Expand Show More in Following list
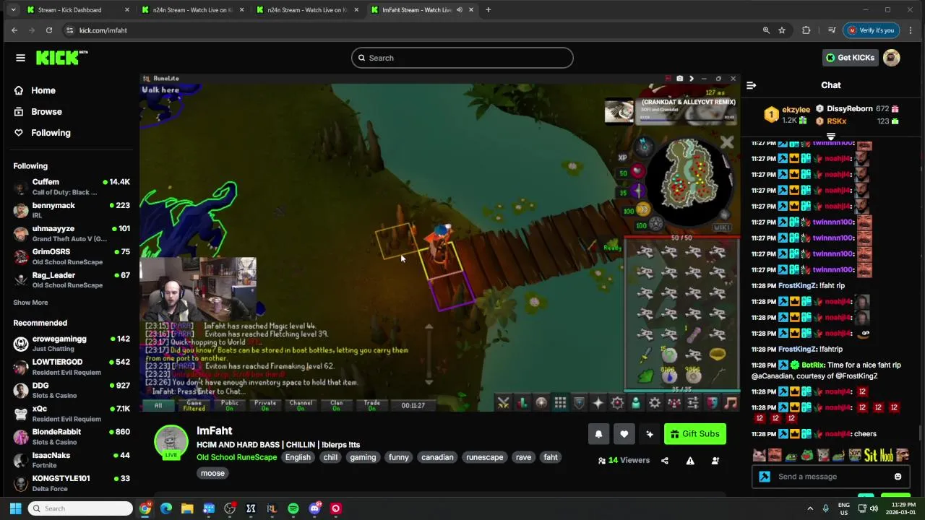Image resolution: width=925 pixels, height=520 pixels. pyautogui.click(x=30, y=303)
